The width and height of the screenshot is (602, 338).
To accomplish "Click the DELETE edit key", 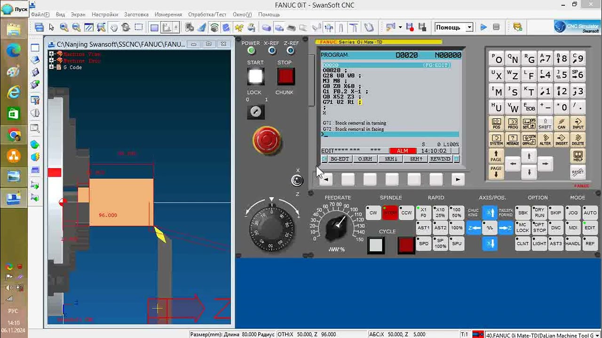I will click(x=578, y=139).
